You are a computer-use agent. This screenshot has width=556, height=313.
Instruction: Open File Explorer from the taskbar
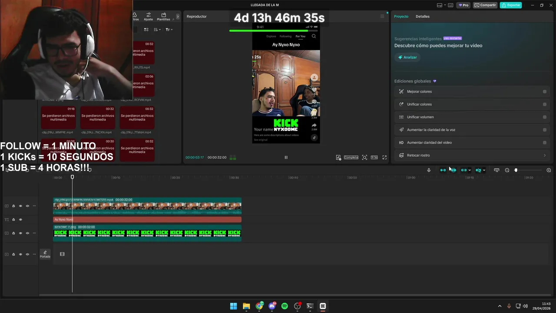(246, 306)
